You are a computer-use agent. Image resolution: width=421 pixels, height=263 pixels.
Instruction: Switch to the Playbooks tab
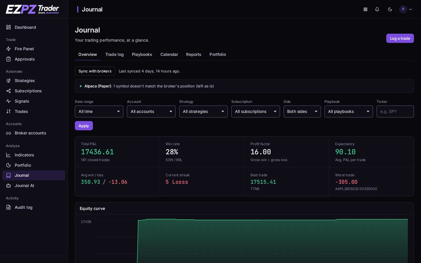pos(142,54)
